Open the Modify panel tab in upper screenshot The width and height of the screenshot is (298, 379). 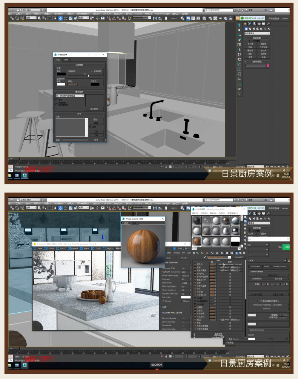click(x=250, y=24)
